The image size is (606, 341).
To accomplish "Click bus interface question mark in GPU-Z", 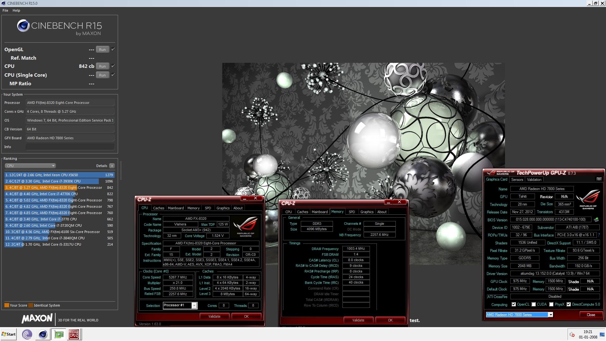I will click(x=599, y=235).
